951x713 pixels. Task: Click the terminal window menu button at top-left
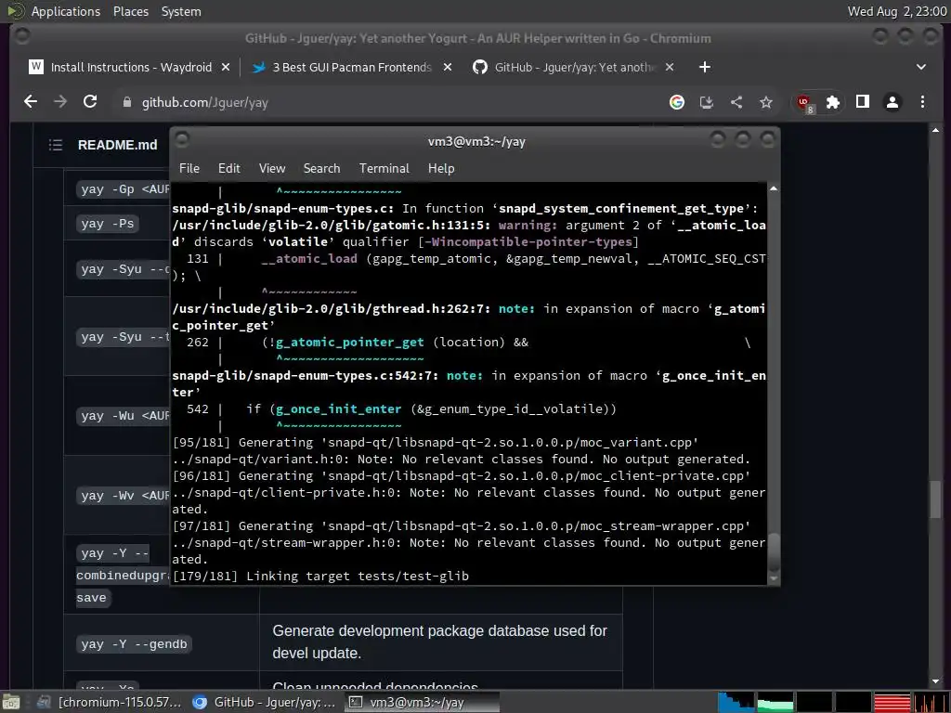[182, 140]
